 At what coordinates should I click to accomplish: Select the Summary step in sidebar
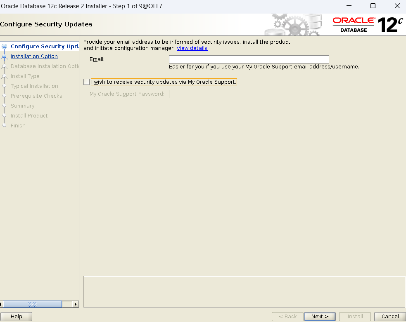coord(23,106)
